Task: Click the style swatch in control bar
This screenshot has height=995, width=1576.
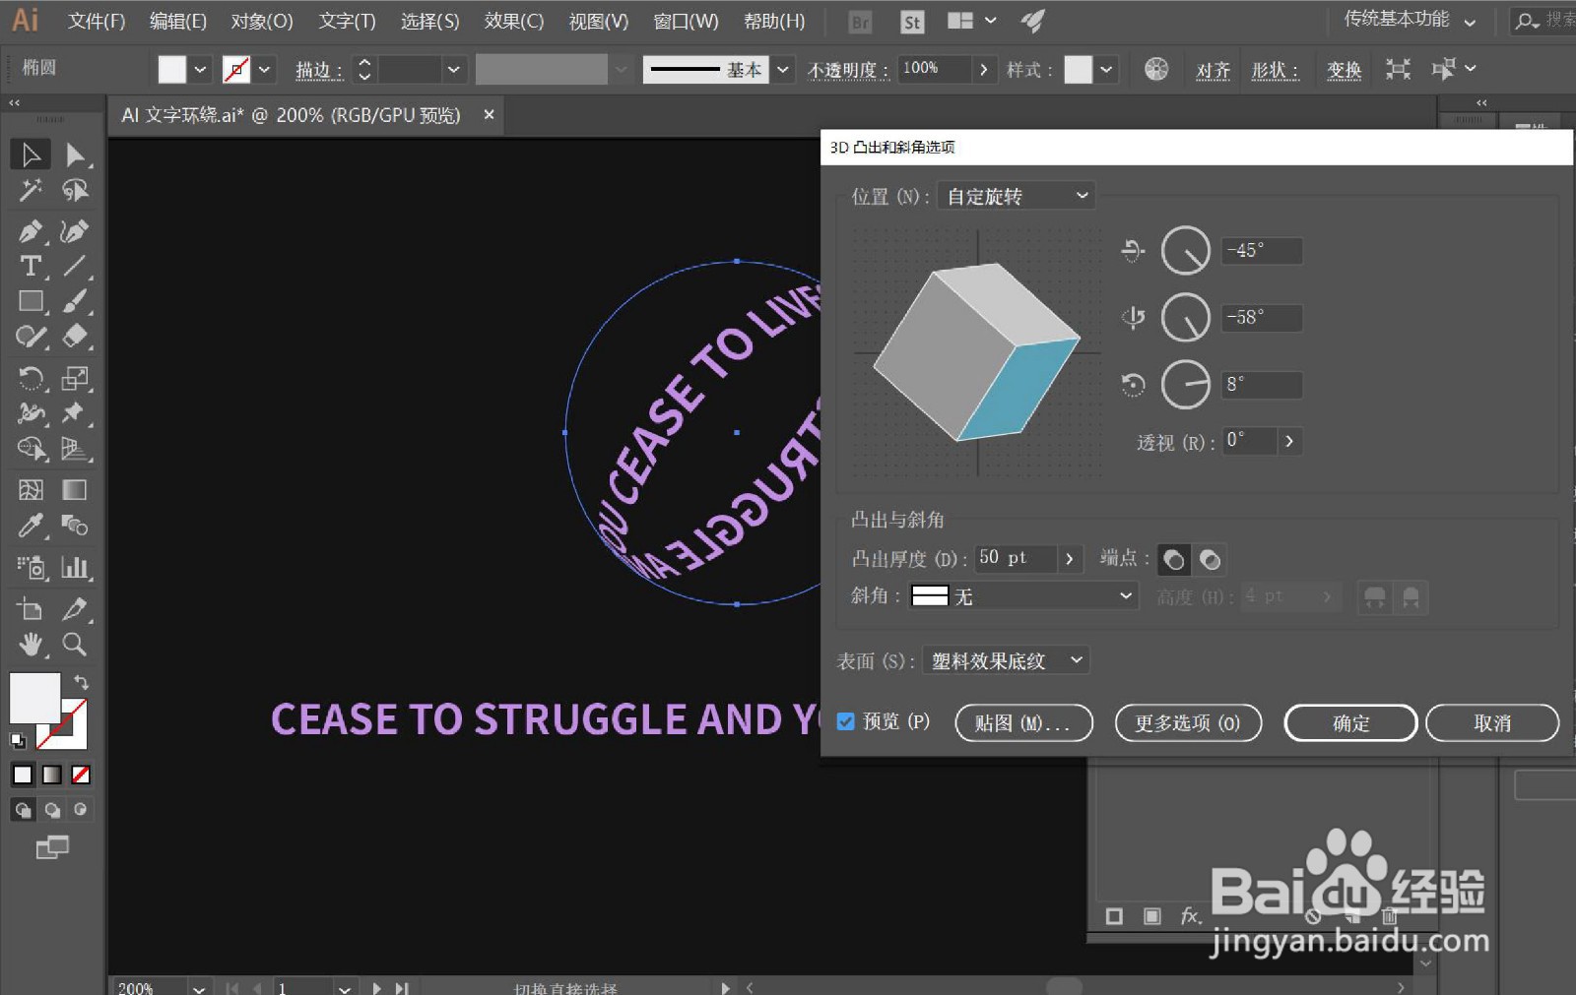Action: [1078, 69]
